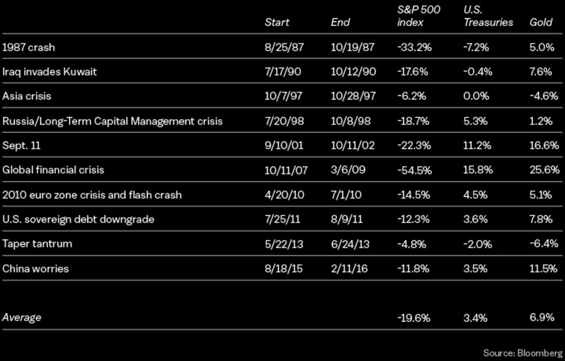The height and width of the screenshot is (361, 565).
Task: Select the -54.5% S&P 500 value
Action: click(414, 170)
